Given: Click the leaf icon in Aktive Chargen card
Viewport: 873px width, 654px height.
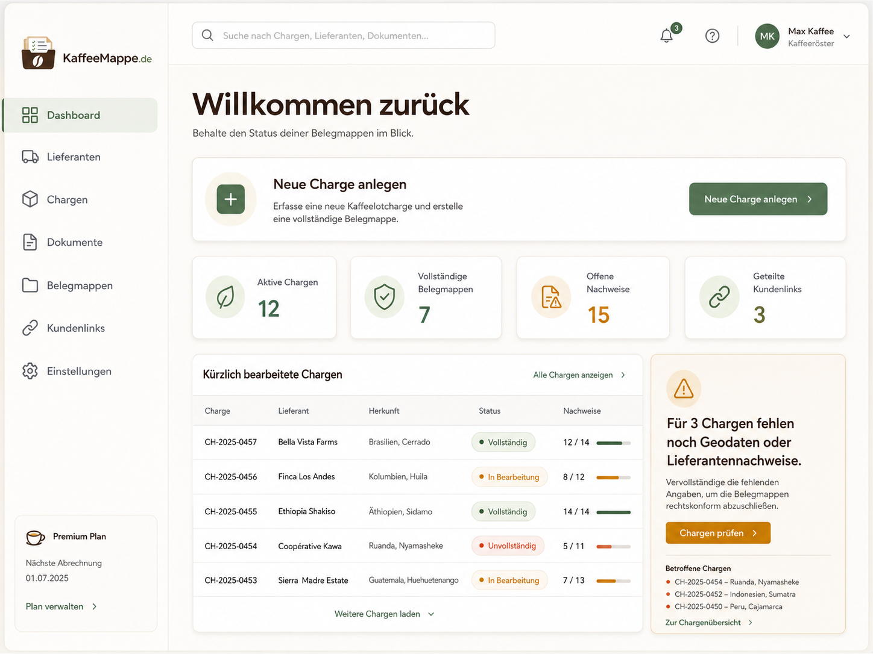Looking at the screenshot, I should 225,297.
